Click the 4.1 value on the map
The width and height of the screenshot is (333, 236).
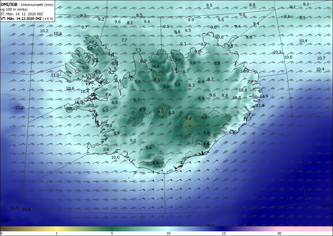pyautogui.click(x=157, y=80)
